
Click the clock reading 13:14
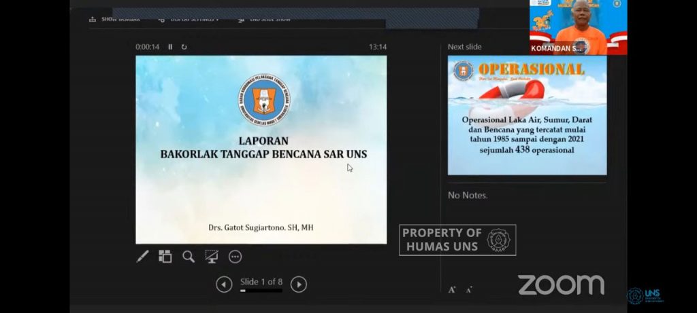coord(377,47)
